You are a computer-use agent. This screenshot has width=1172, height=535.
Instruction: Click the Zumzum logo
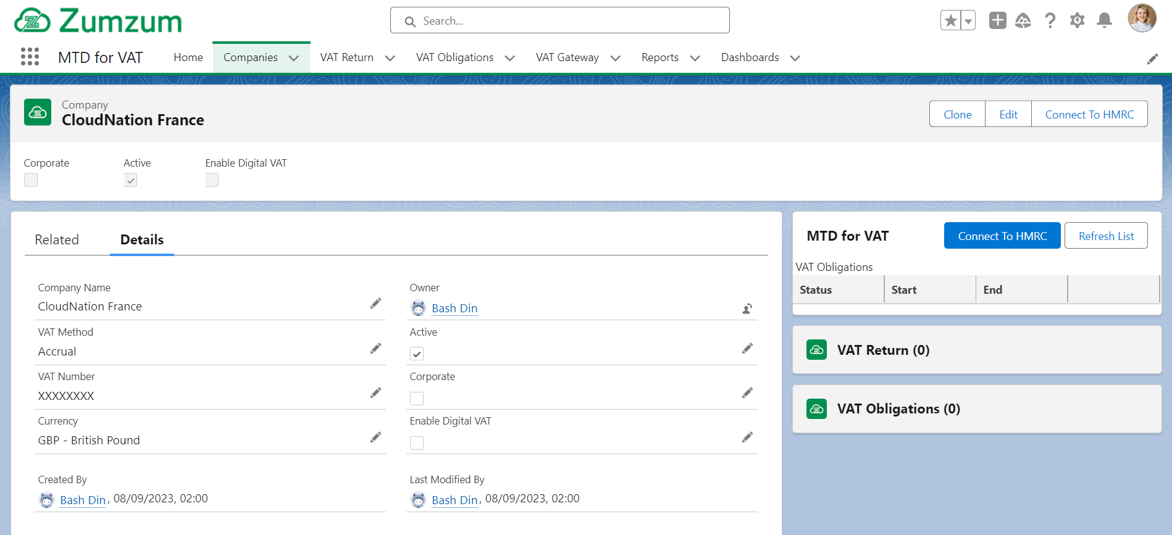pos(98,21)
